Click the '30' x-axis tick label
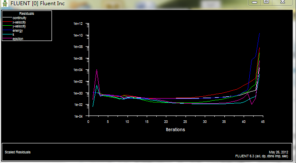Screen dimensions: 296x163 (205, 122)
